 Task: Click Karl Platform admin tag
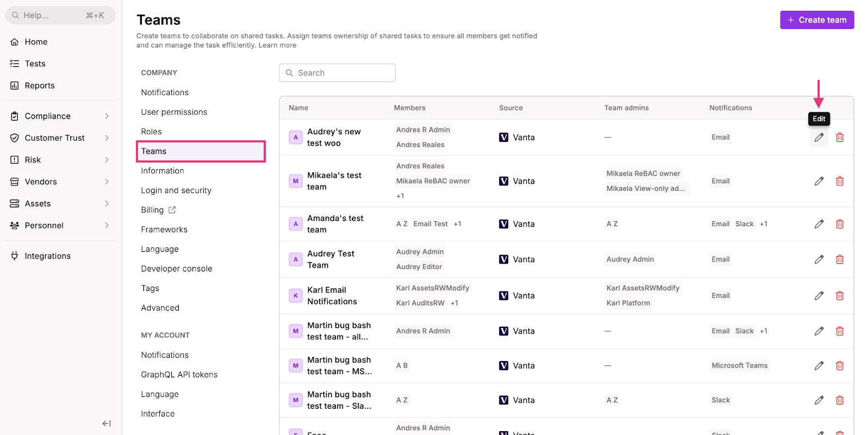click(x=628, y=303)
